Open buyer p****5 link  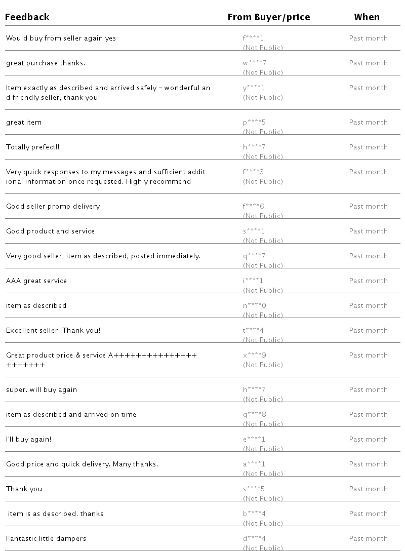pyautogui.click(x=254, y=123)
